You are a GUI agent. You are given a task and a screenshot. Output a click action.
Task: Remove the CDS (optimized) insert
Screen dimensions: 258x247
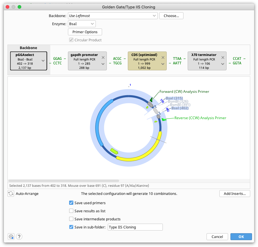(163, 57)
